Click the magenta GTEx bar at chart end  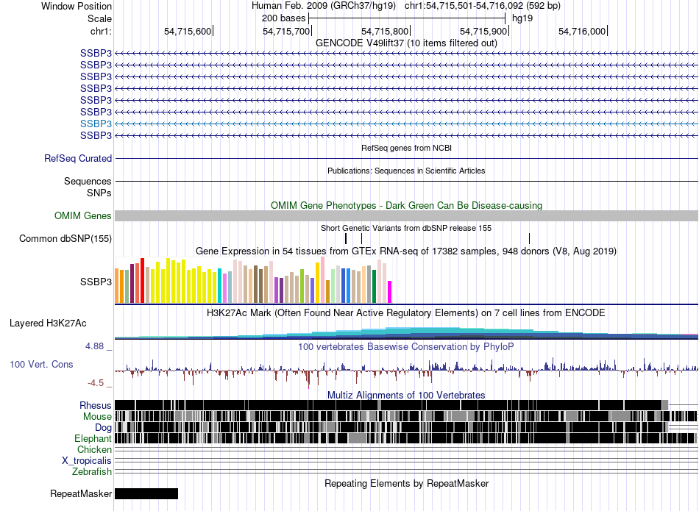pyautogui.click(x=390, y=292)
